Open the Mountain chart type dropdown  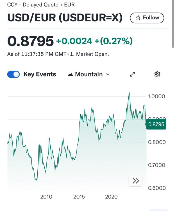pos(89,74)
